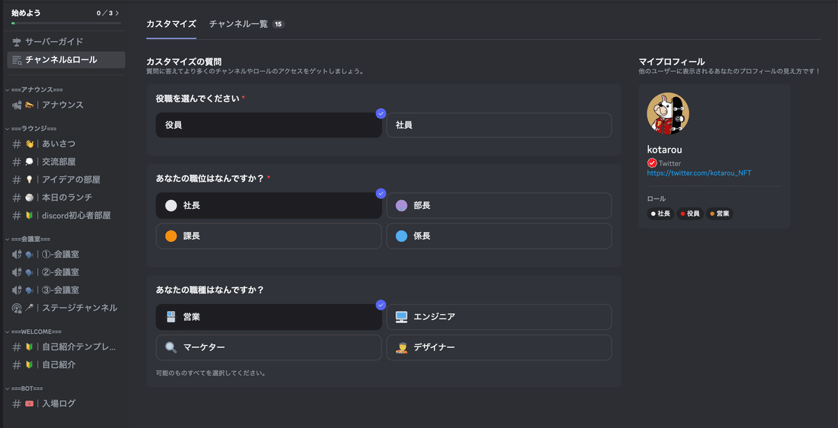Toggle the エンジニア job type checkbox

(499, 317)
